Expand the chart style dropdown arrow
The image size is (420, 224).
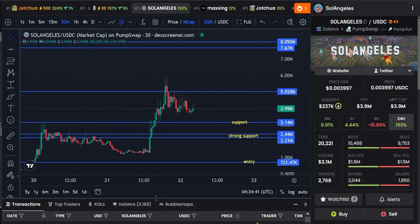[x=131, y=22]
